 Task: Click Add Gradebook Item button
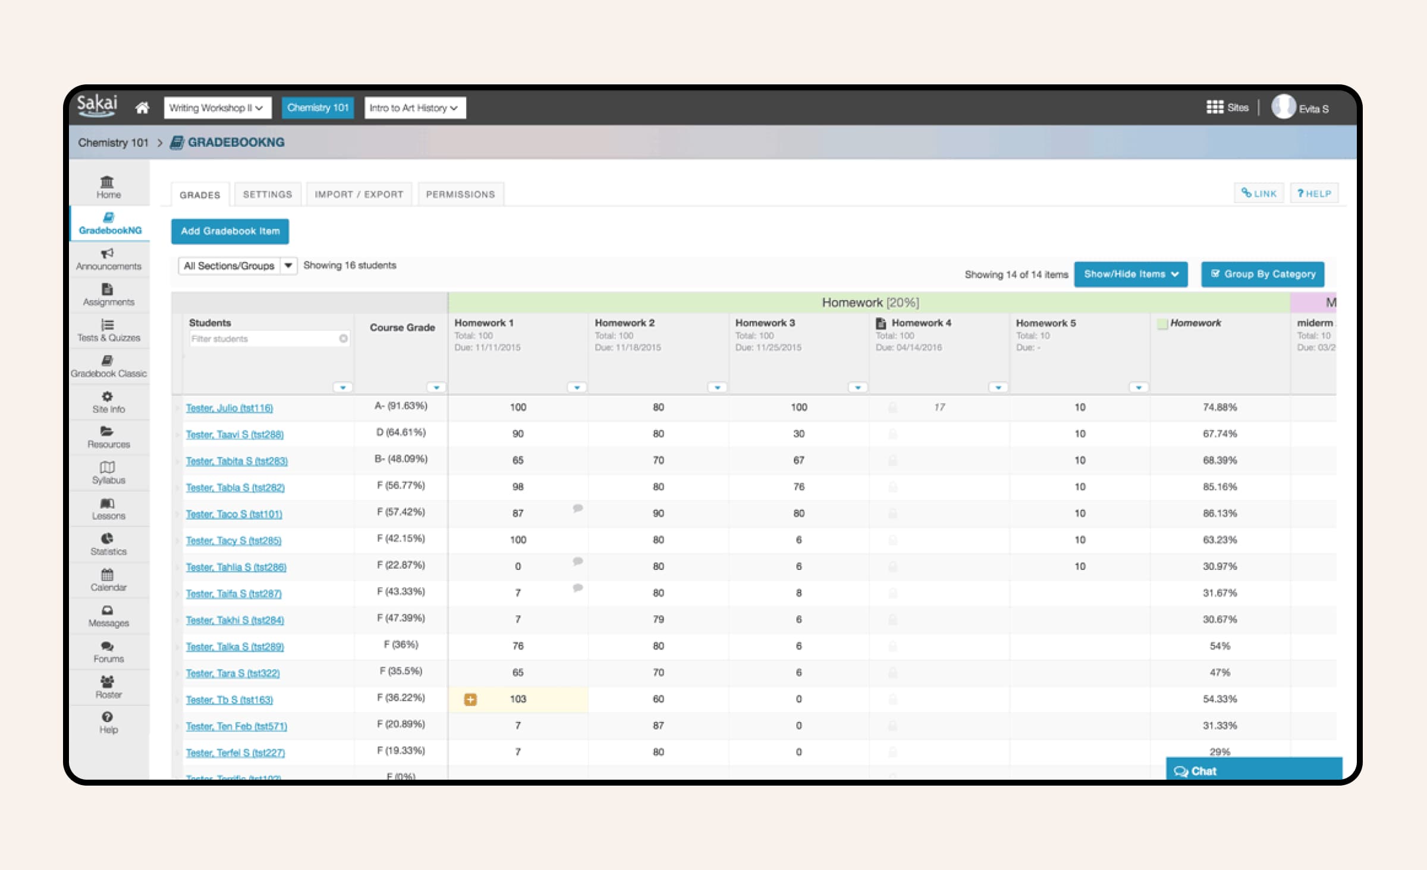click(230, 231)
